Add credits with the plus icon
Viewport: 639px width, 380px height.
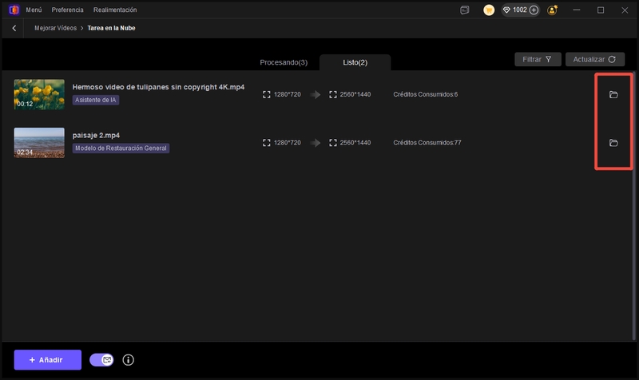[534, 10]
